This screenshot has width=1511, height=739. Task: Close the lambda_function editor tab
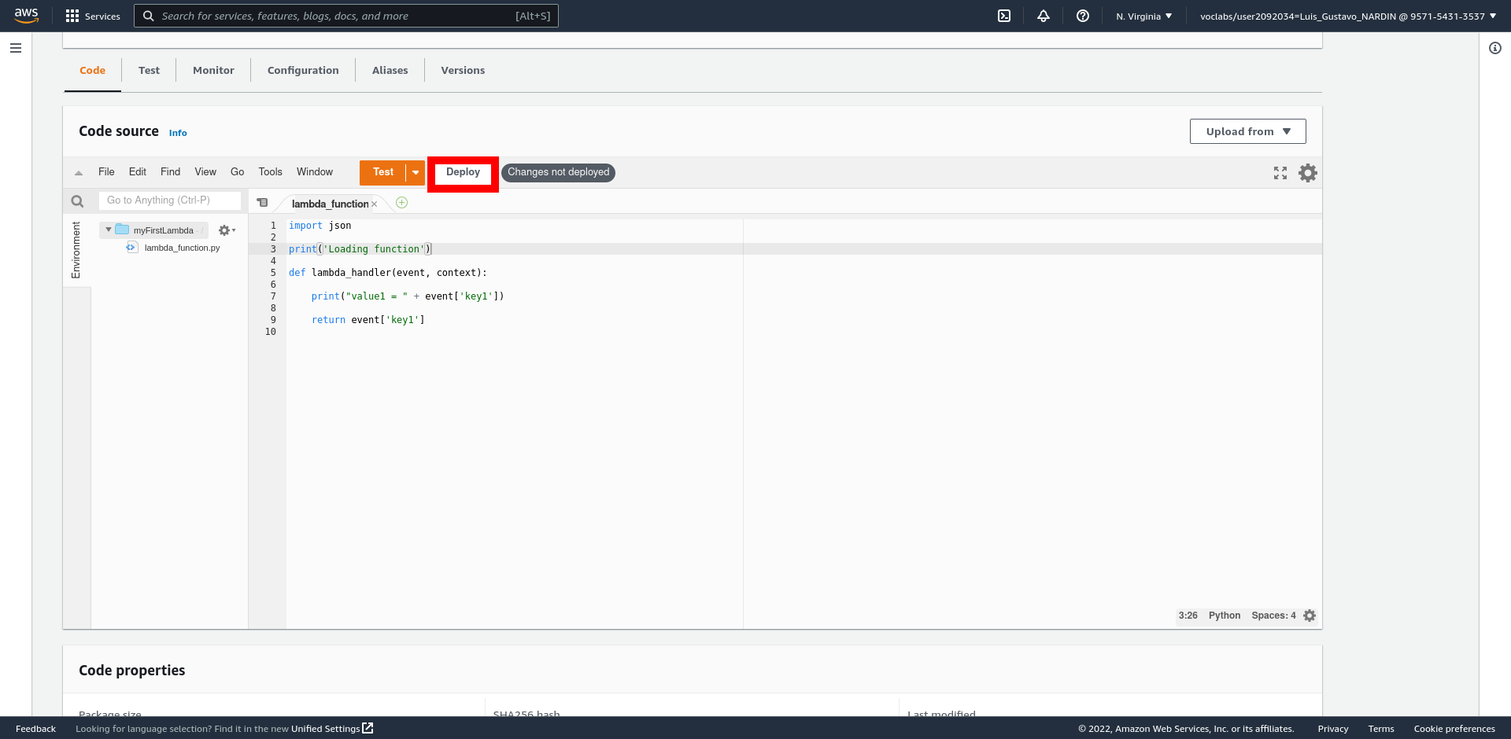[x=375, y=204]
